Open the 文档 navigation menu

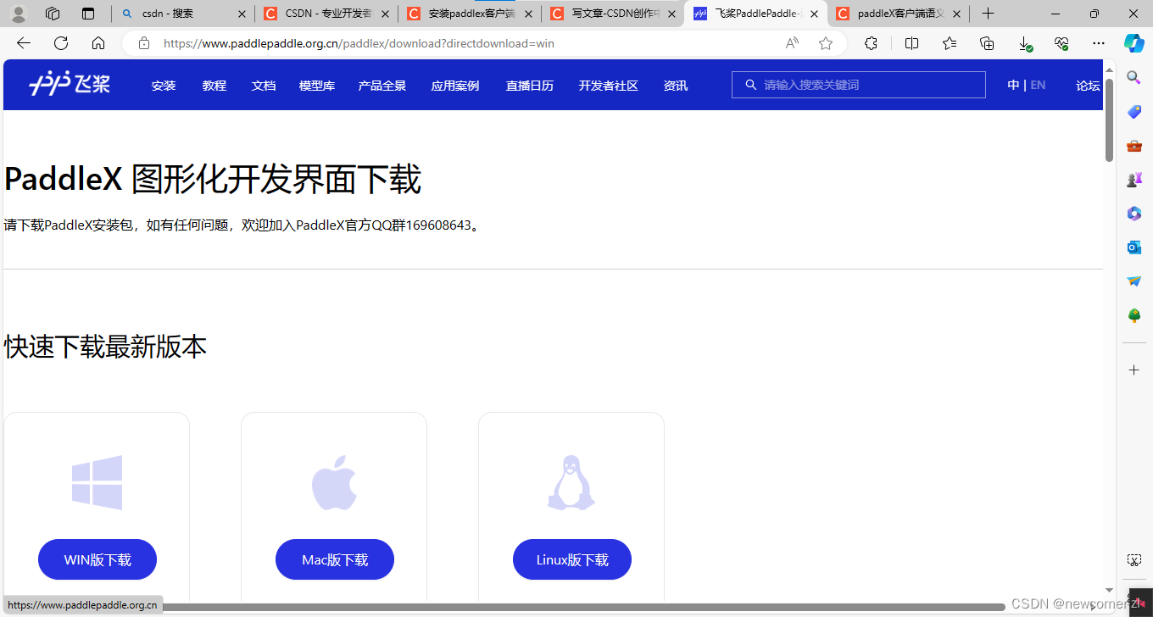(x=264, y=86)
